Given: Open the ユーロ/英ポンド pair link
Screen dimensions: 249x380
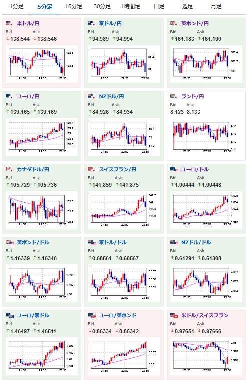Looking at the screenshot, I should tap(118, 316).
